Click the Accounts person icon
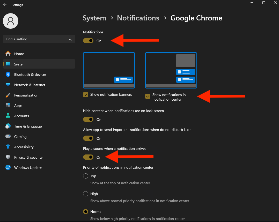 [x=8, y=116]
